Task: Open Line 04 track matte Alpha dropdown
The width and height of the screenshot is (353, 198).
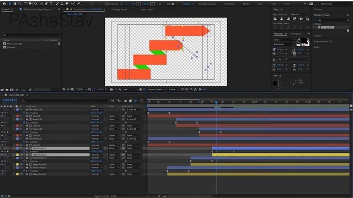Action: [x=114, y=116]
